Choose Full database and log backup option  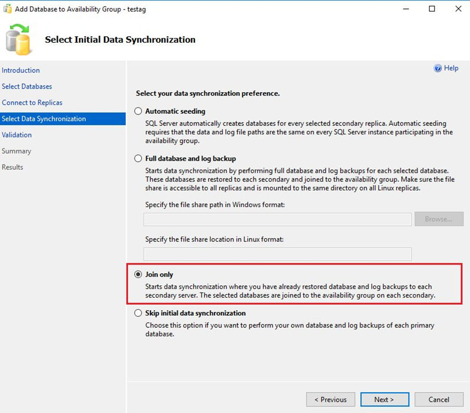point(138,159)
